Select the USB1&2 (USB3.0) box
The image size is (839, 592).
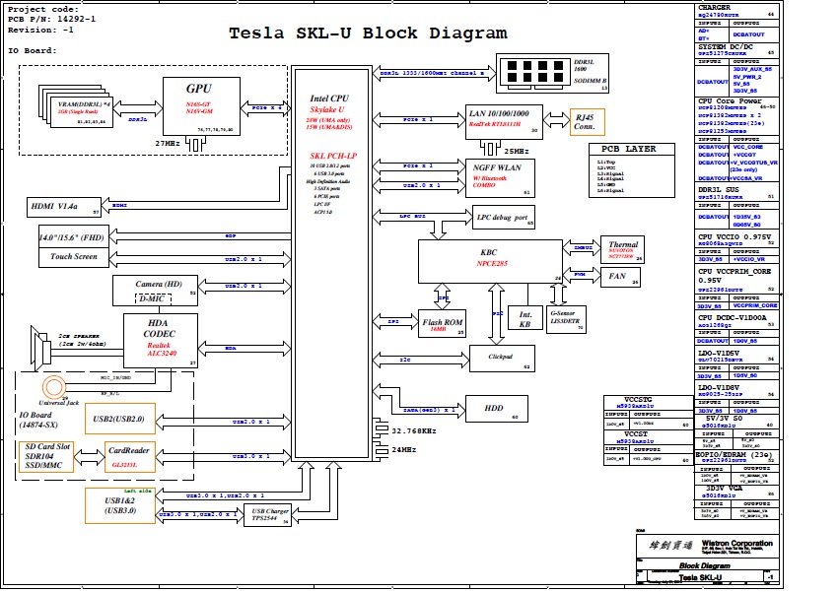pyautogui.click(x=120, y=505)
